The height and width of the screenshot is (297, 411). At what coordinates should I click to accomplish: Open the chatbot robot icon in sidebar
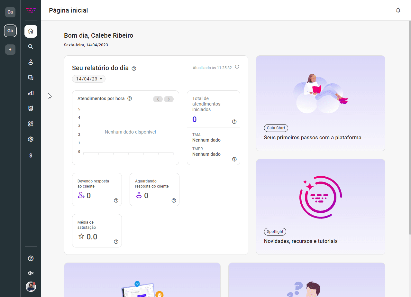coord(31,108)
